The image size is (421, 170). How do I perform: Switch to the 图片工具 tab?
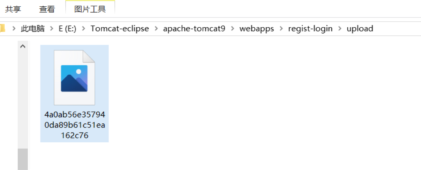pyautogui.click(x=90, y=9)
